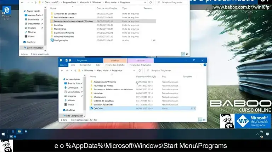Screen dimensions: 272x152
Task: Go back in the back Explorer window
Action: [22, 2]
